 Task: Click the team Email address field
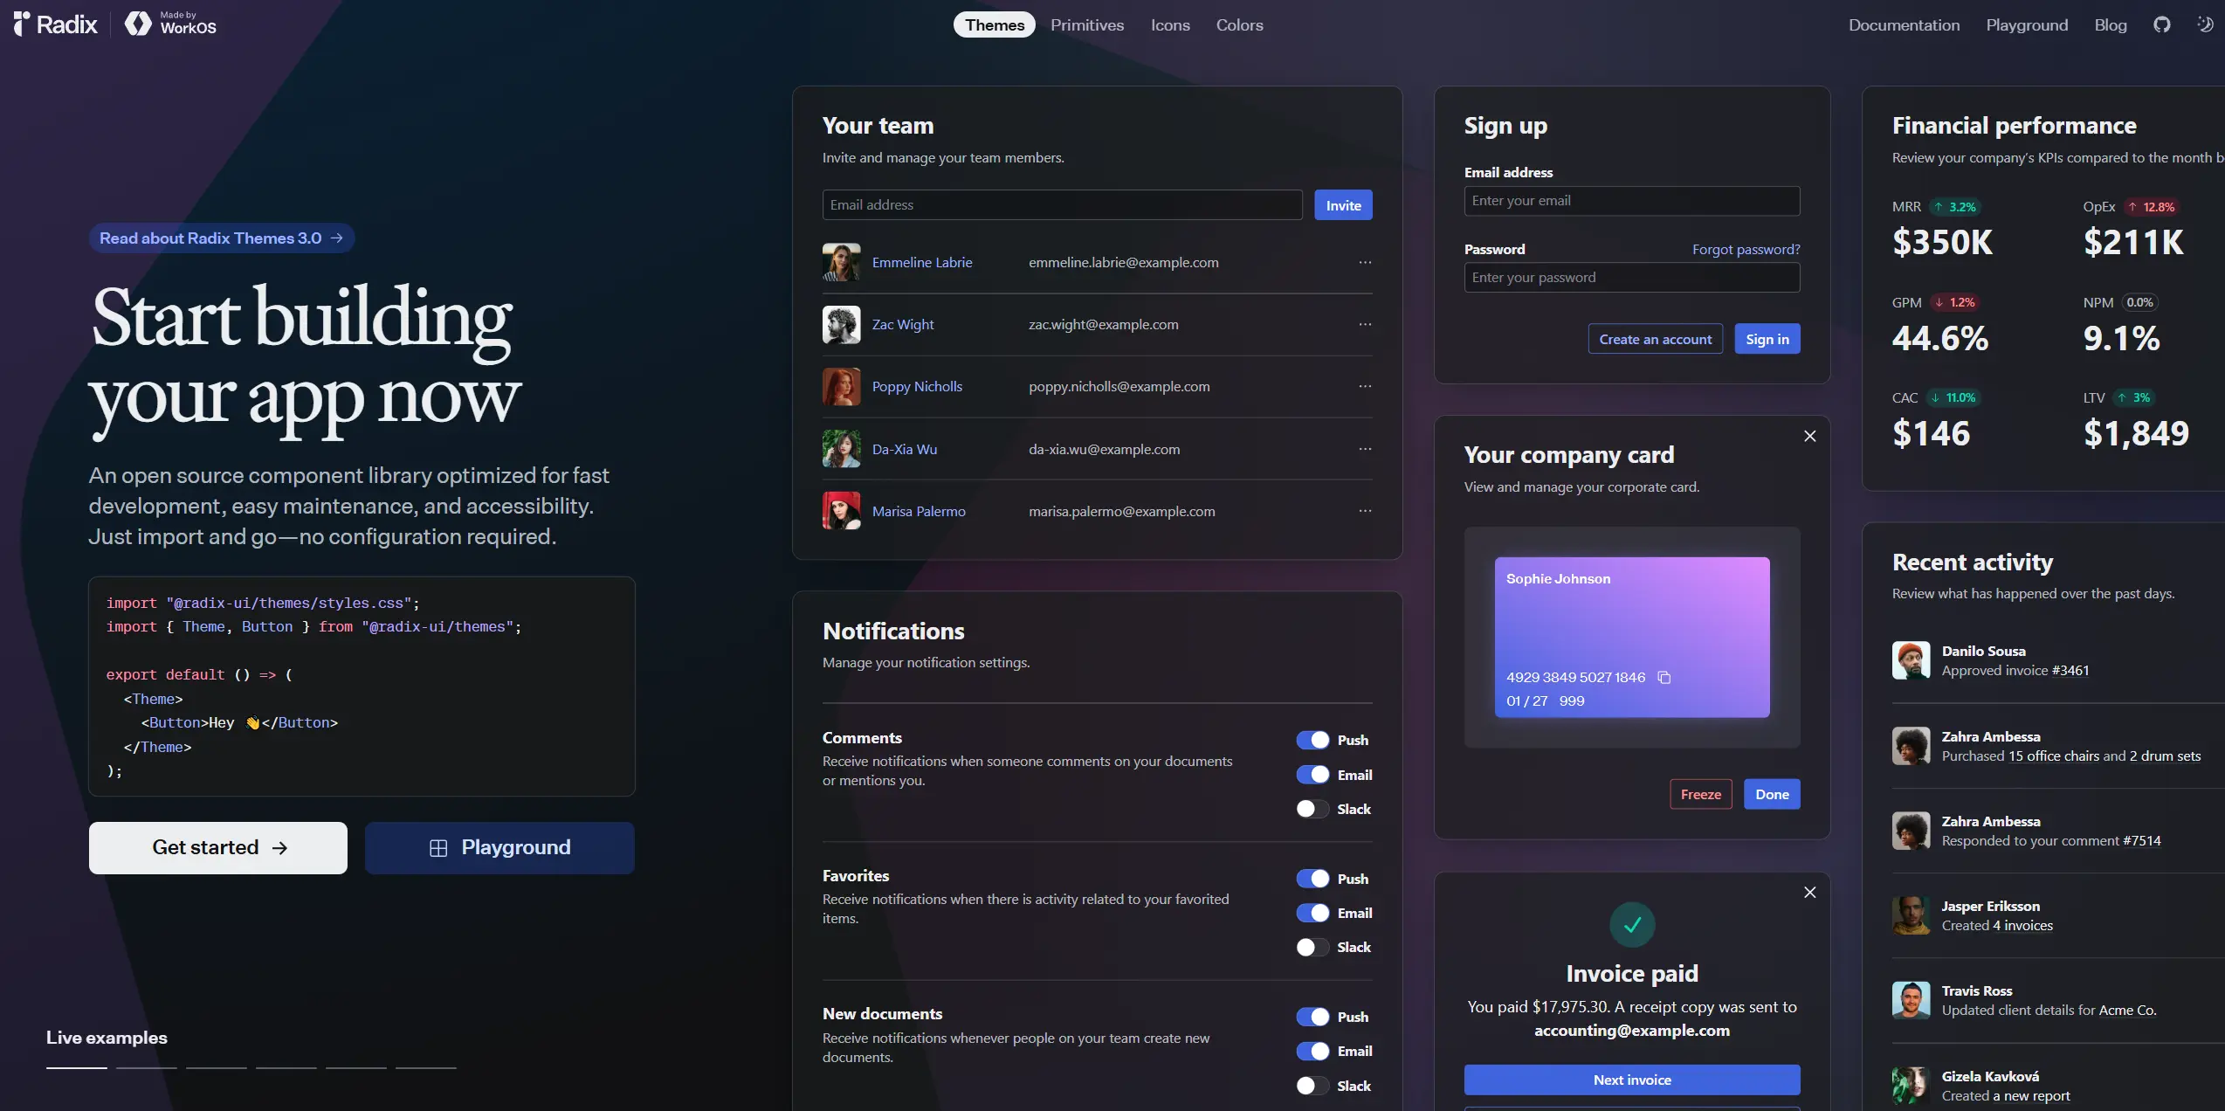(x=1062, y=204)
